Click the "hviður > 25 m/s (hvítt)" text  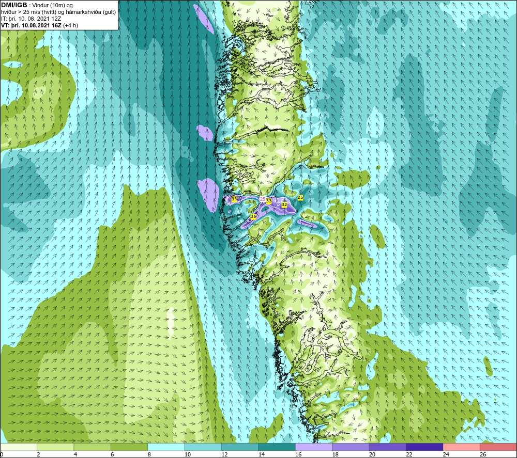click(x=29, y=12)
